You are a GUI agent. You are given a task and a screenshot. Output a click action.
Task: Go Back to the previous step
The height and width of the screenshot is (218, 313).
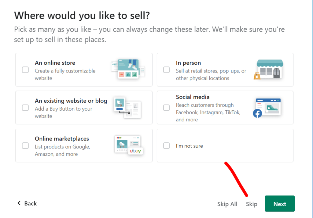click(27, 203)
